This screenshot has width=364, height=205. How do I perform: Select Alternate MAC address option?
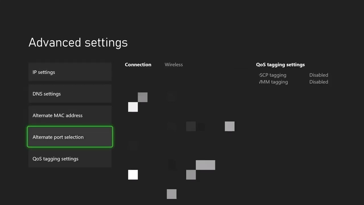point(70,116)
